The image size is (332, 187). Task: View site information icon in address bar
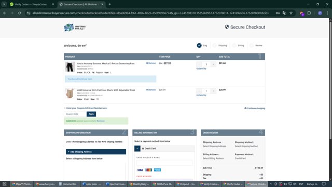click(x=28, y=13)
